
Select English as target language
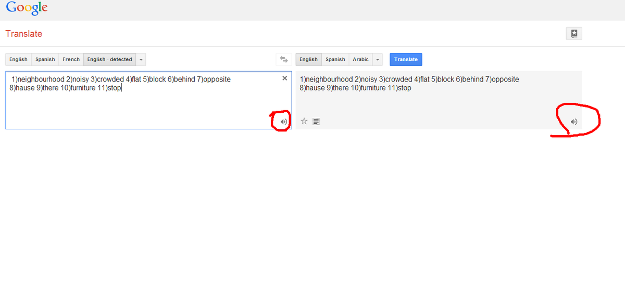308,59
